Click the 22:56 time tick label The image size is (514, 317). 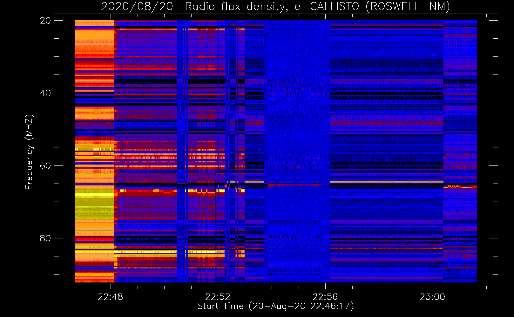click(325, 297)
